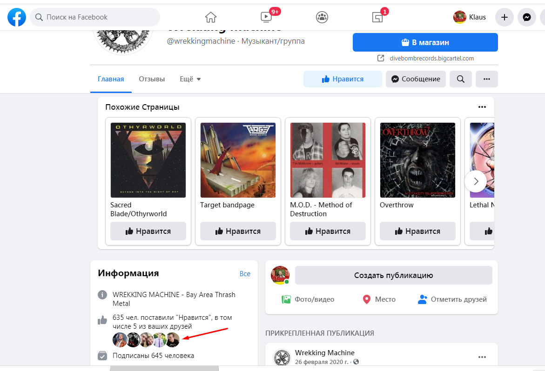Click the В магазин shop button

(x=425, y=42)
